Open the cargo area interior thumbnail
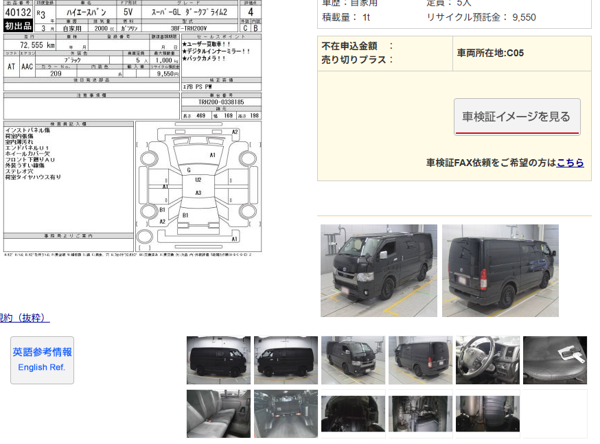The image size is (600, 444). tap(286, 414)
